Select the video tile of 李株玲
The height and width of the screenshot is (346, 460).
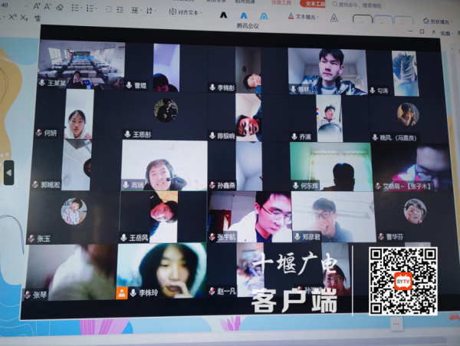click(x=162, y=270)
